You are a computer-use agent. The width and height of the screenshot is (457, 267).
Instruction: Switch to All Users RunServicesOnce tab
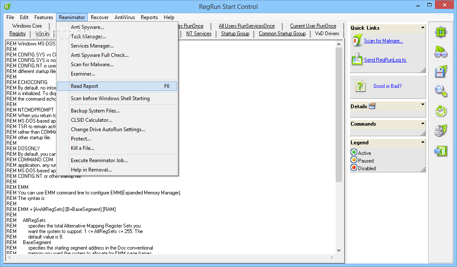click(247, 26)
